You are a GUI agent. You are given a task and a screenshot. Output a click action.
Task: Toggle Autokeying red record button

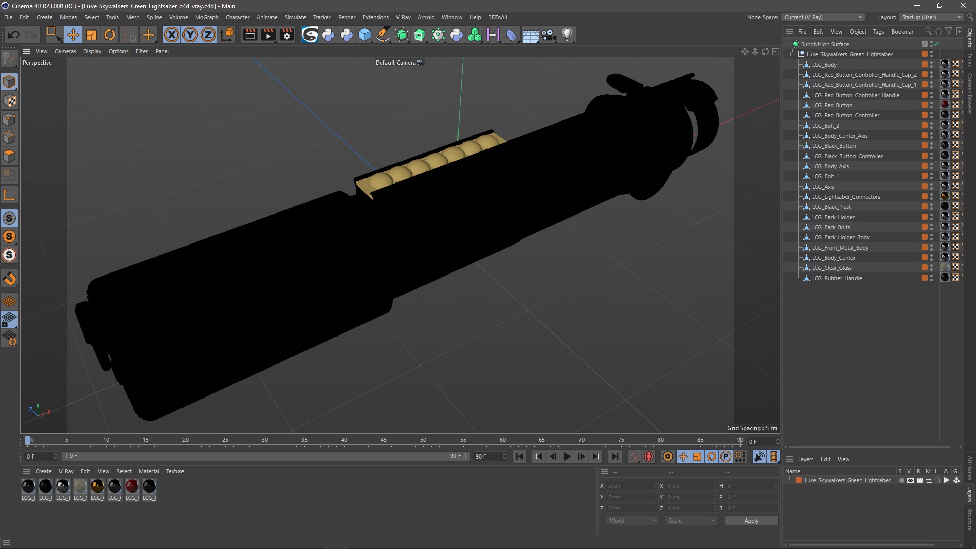click(649, 456)
